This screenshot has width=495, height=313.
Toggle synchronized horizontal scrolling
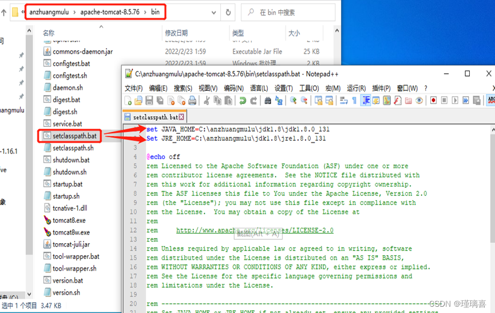(329, 101)
